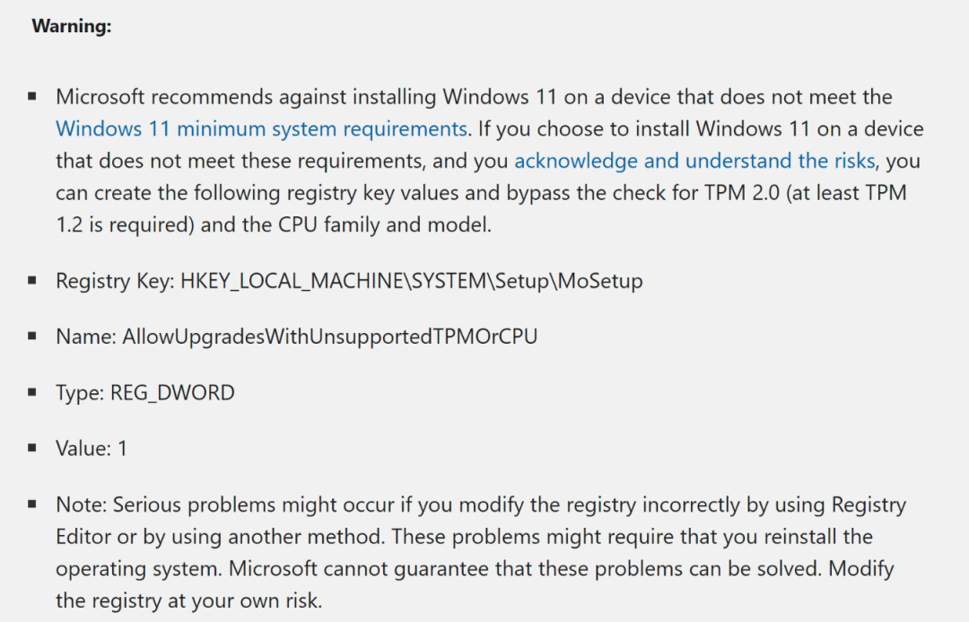Image resolution: width=969 pixels, height=622 pixels.
Task: Click the bullet marker beside the Note paragraph
Action: pyautogui.click(x=32, y=504)
